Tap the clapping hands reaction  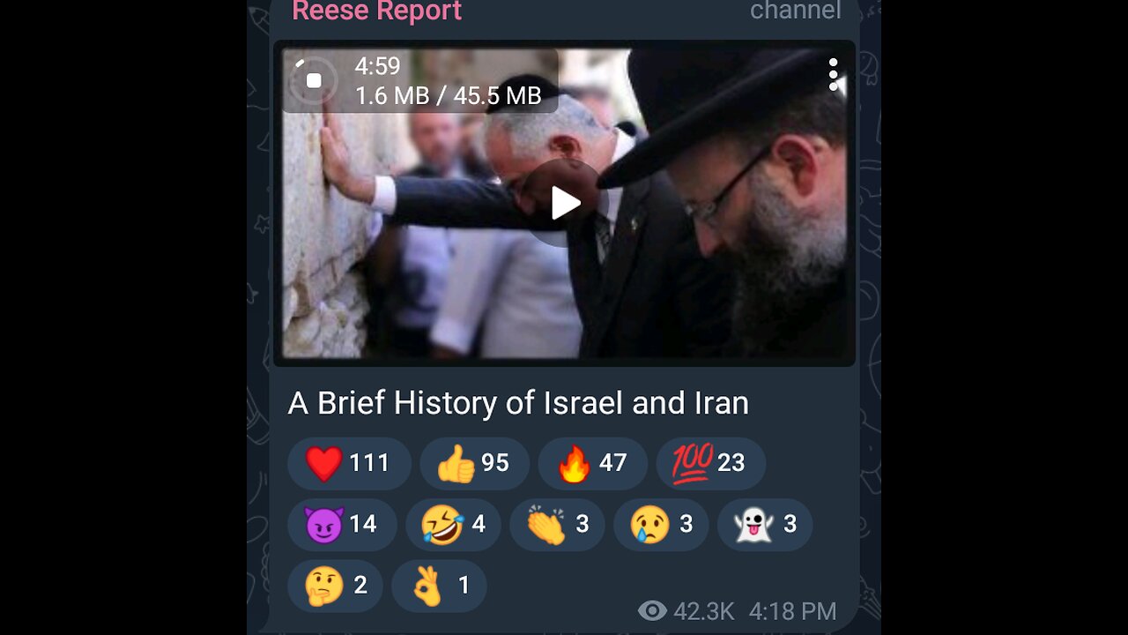(x=557, y=525)
